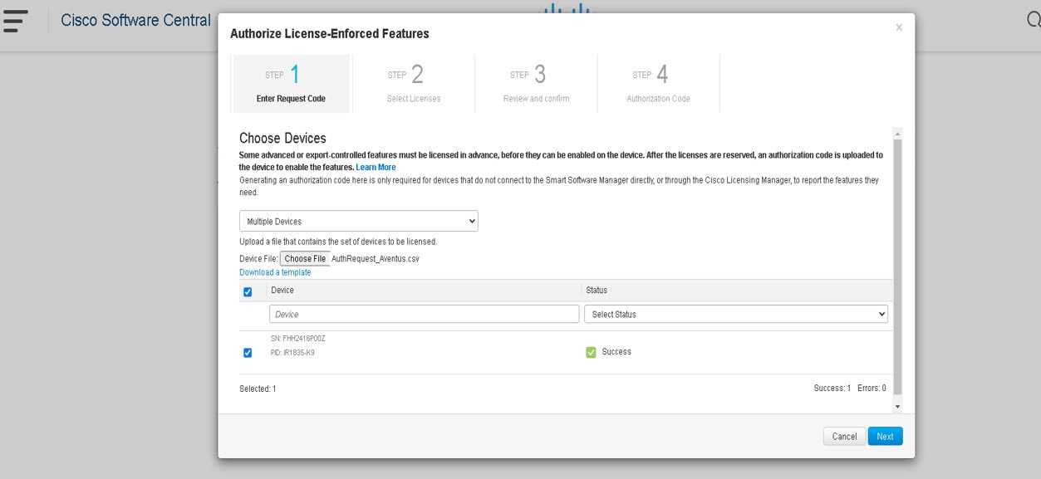This screenshot has height=479, width=1041.
Task: Click the scrollbar down arrow
Action: tap(897, 406)
